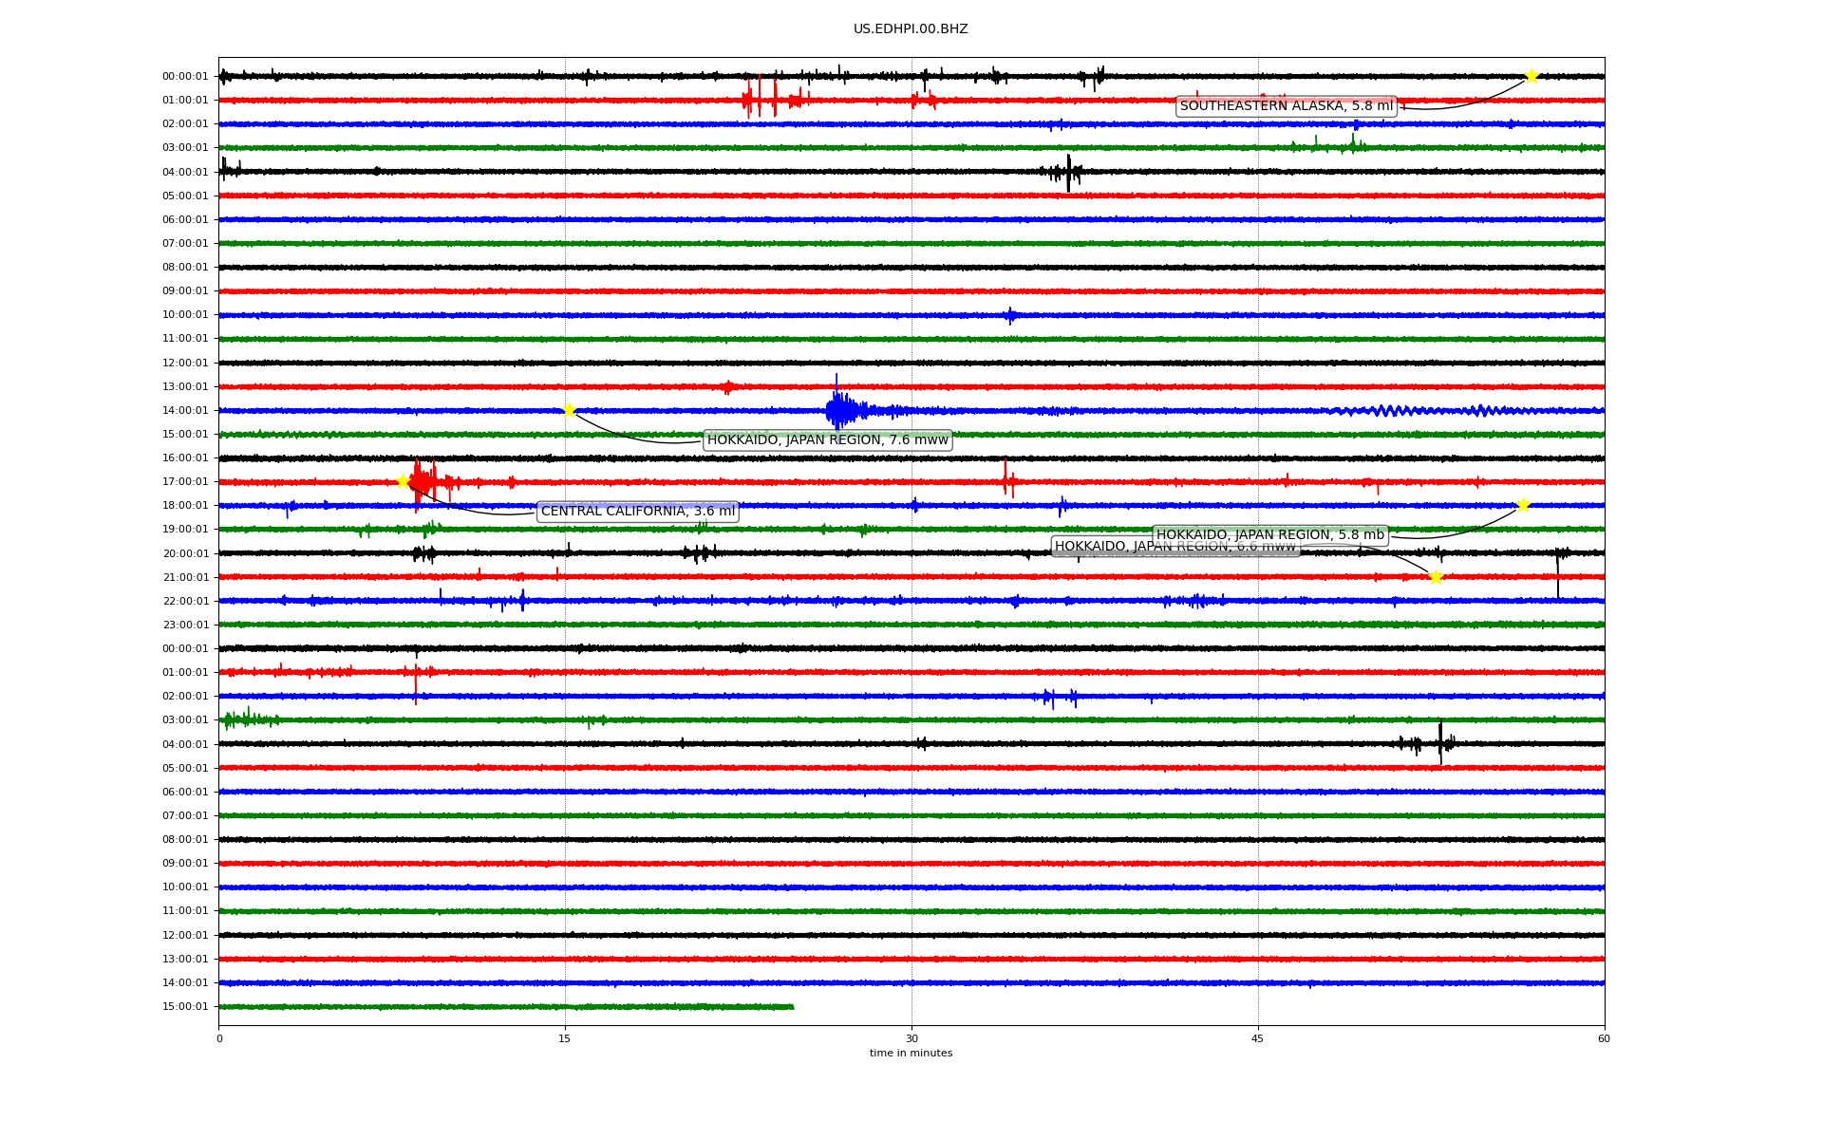The width and height of the screenshot is (1823, 1139).
Task: Click the last 15:00:01 row time label
Action: pyautogui.click(x=185, y=1006)
